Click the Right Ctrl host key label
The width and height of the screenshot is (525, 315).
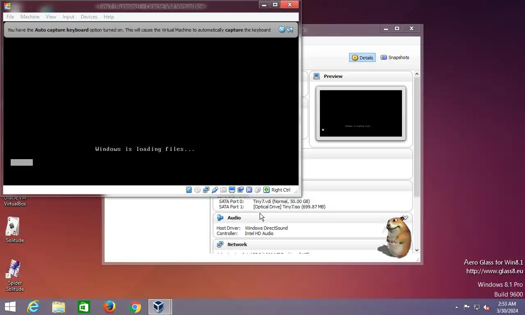[x=281, y=190]
